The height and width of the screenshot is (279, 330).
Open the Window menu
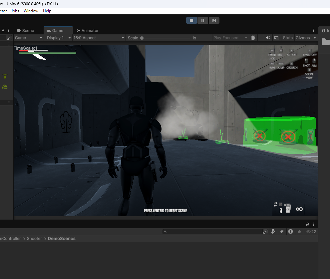[31, 11]
